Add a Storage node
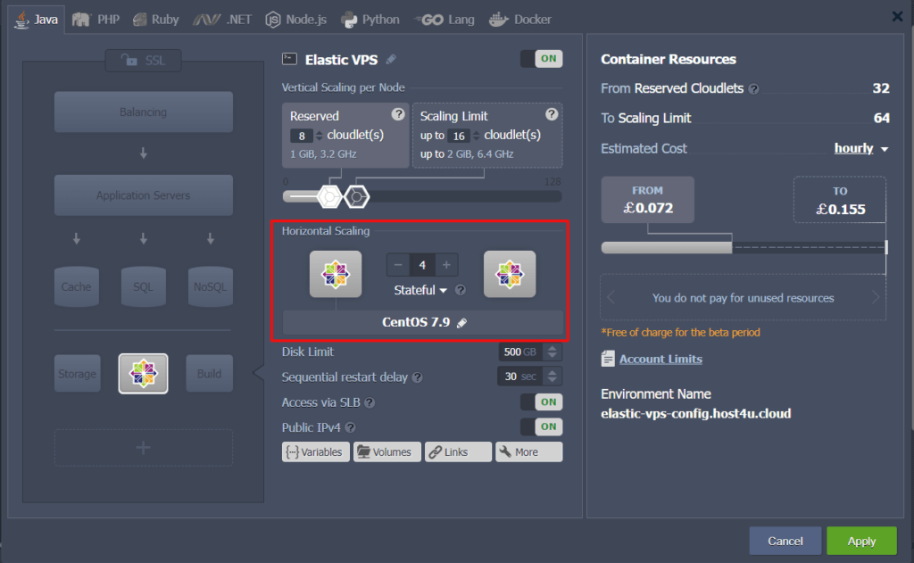This screenshot has height=563, width=914. [x=77, y=374]
